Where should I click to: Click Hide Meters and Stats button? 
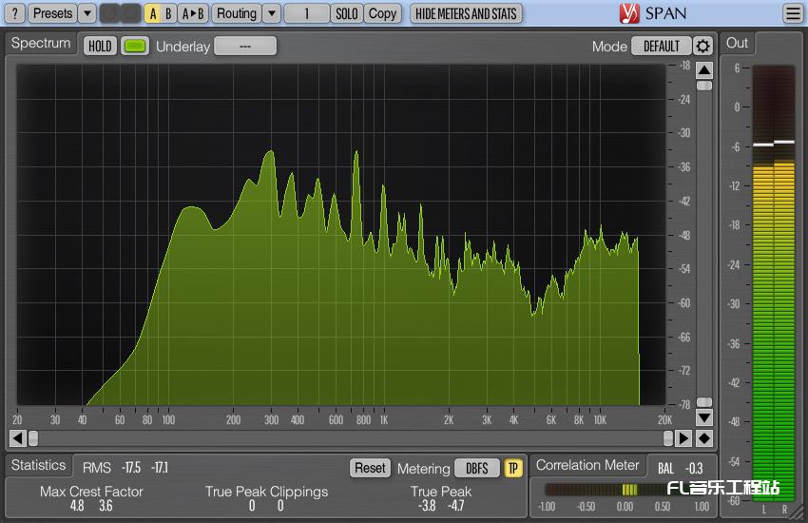point(466,13)
